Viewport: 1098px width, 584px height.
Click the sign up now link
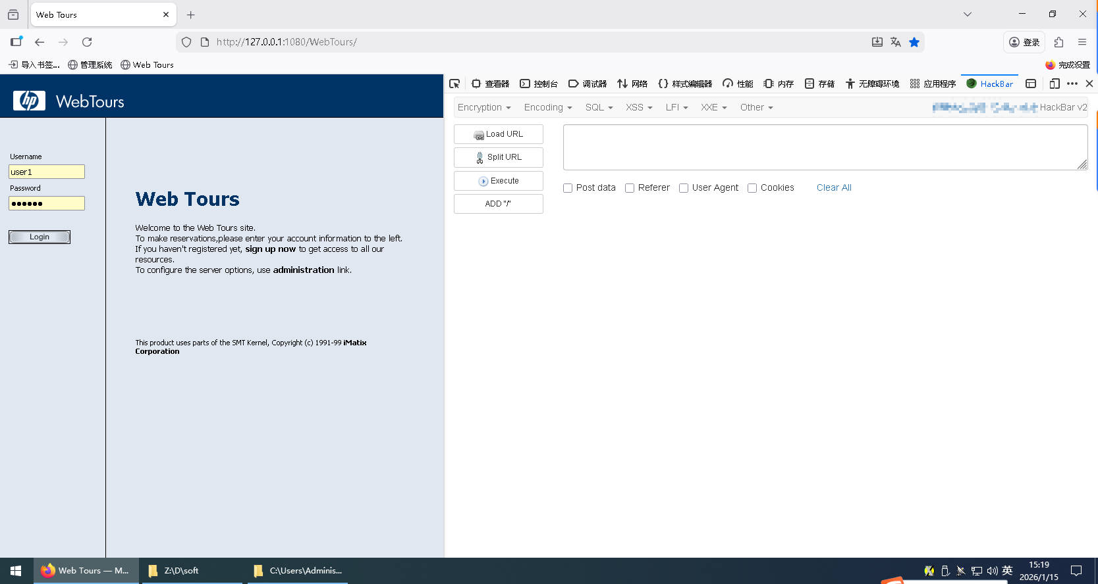point(270,249)
